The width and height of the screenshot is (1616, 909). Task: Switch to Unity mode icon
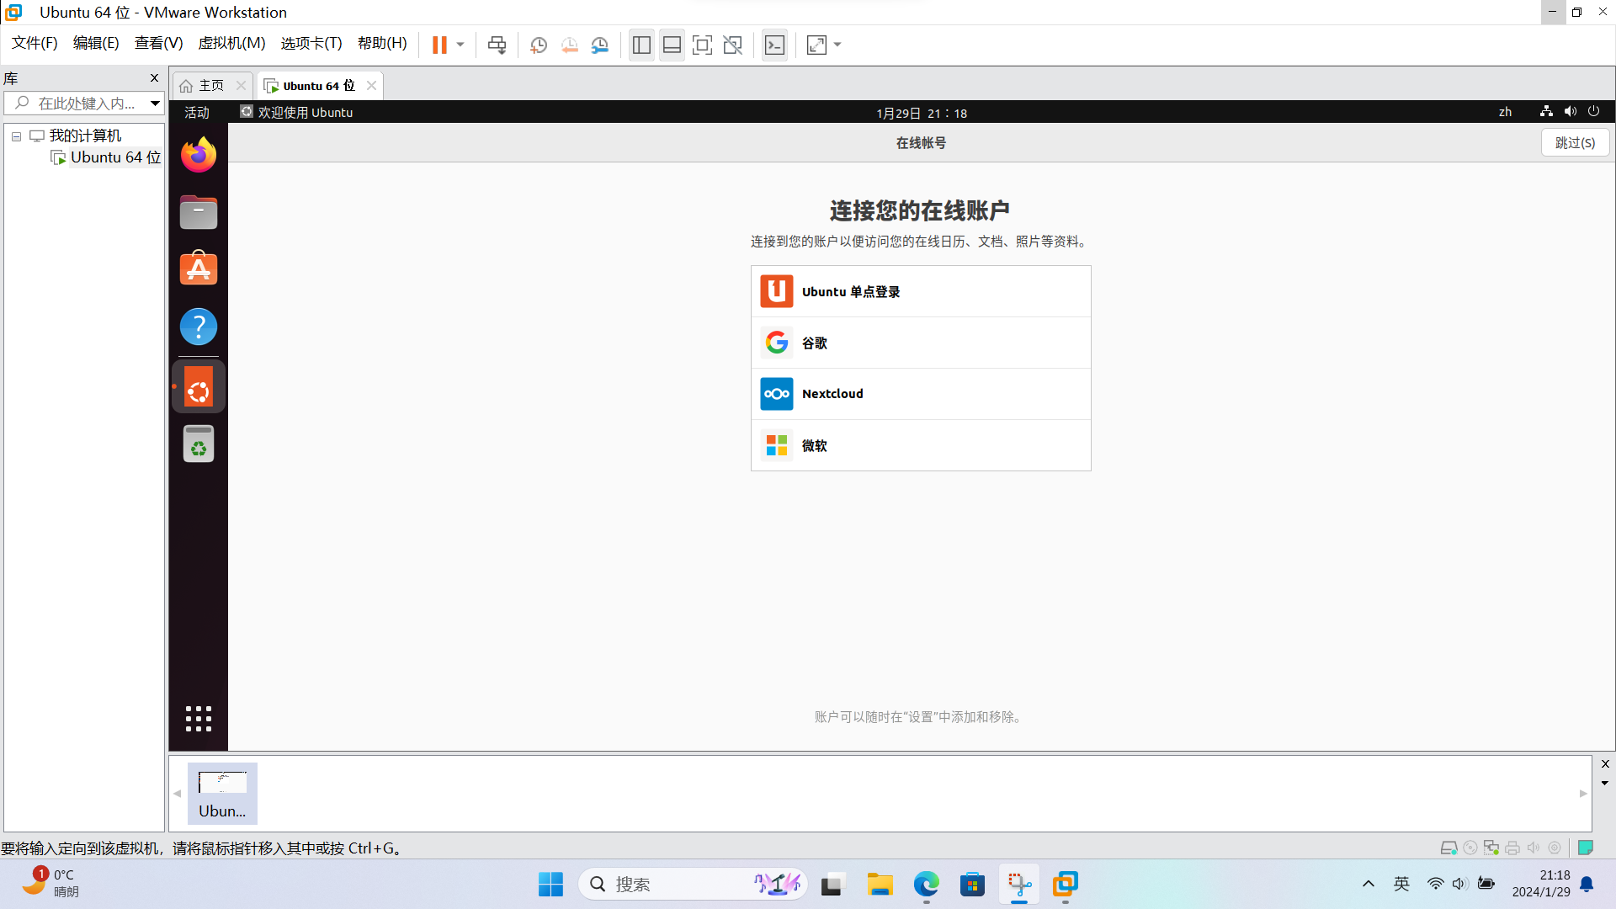coord(733,45)
